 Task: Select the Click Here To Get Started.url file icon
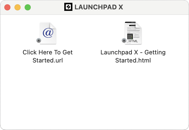coord(48,33)
